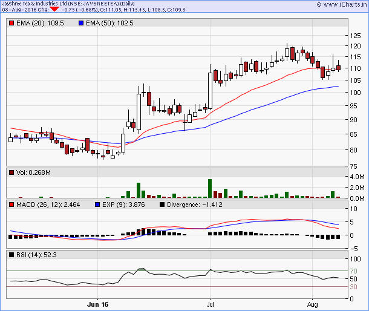369x311 pixels.
Task: Click the green 70 RSI overbought label
Action: coord(353,271)
